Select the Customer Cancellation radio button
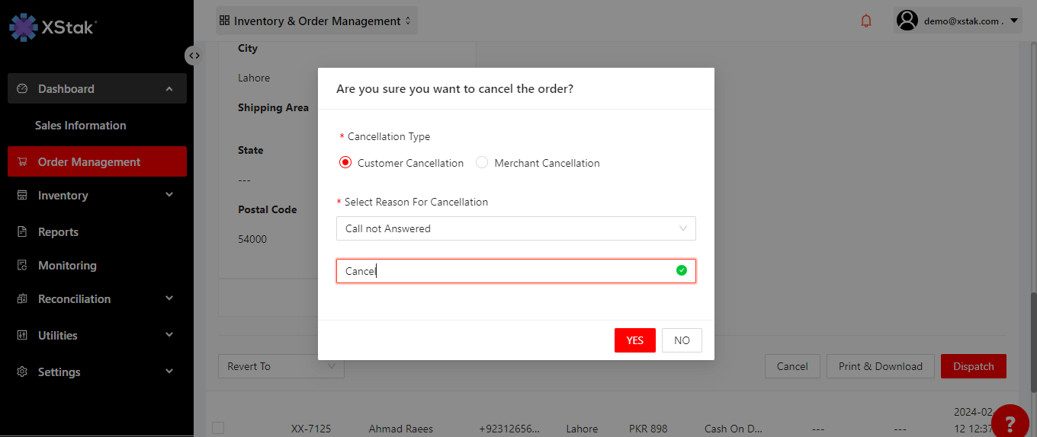This screenshot has width=1037, height=437. point(345,163)
